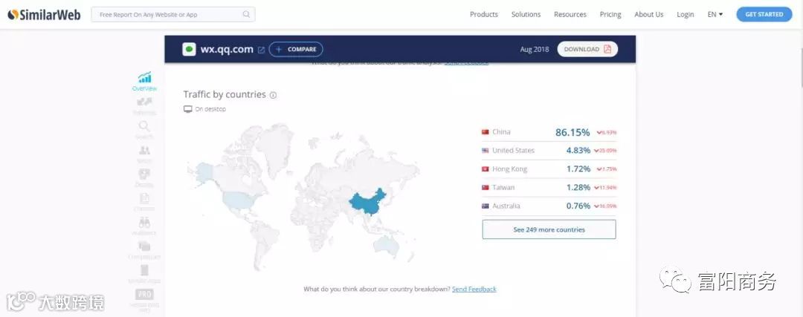Click China's red change percentage indicator
The height and width of the screenshot is (317, 803).
coord(607,132)
